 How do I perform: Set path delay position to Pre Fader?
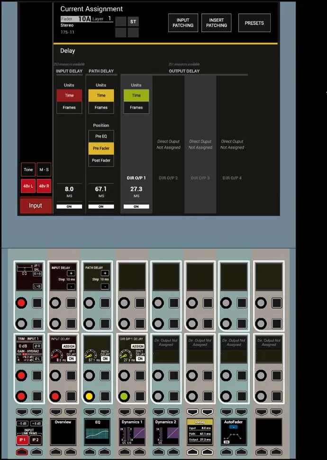(x=101, y=148)
